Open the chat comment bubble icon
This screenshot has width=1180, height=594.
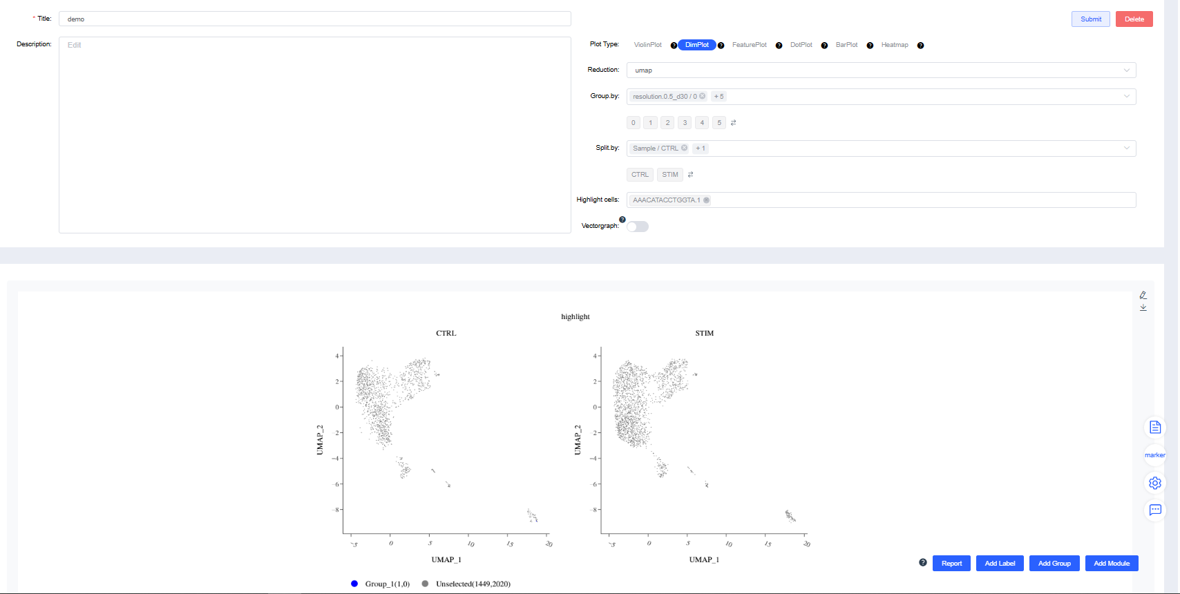click(x=1154, y=510)
